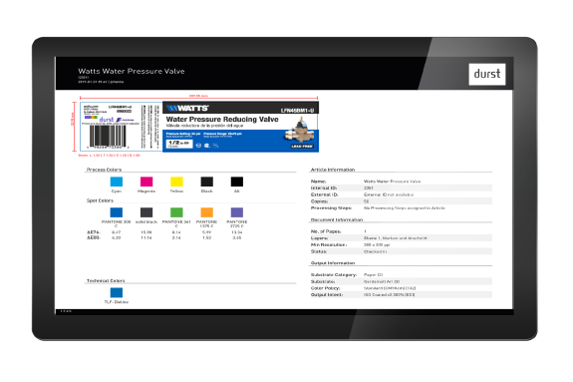Pick the Yellow process color swatch
The width and height of the screenshot is (573, 382).
pos(176,182)
